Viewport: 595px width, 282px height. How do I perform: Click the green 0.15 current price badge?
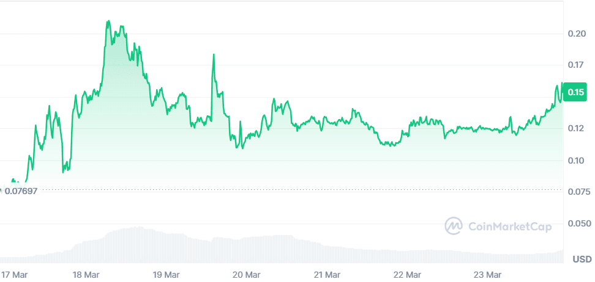click(577, 92)
